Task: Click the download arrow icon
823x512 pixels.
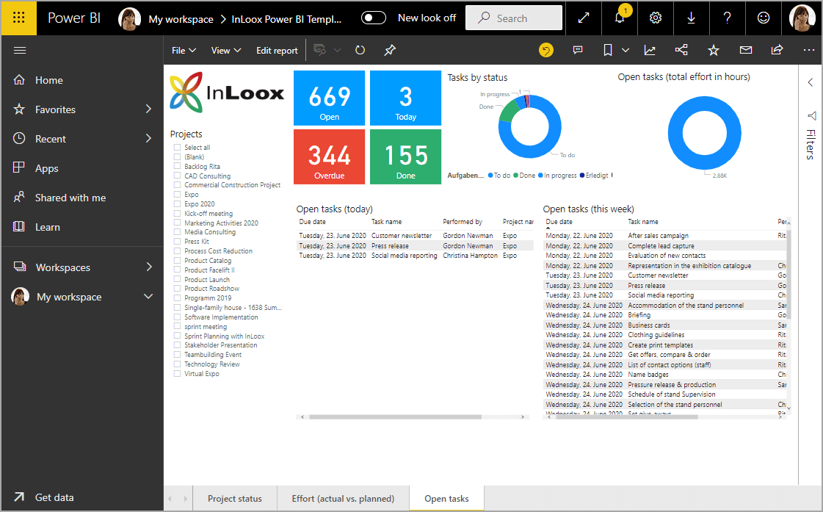Action: (x=692, y=18)
